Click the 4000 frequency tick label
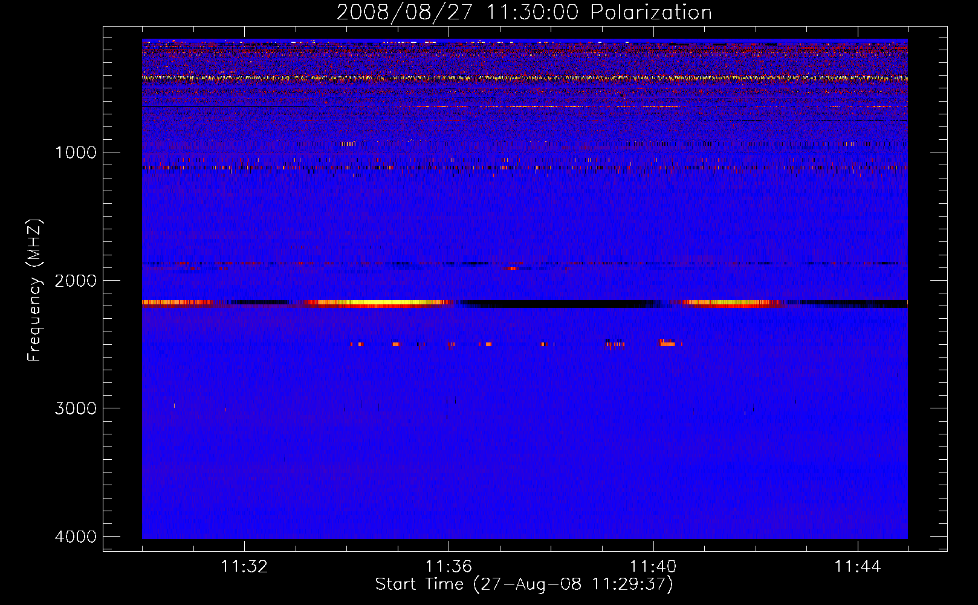This screenshot has width=978, height=605. [76, 537]
